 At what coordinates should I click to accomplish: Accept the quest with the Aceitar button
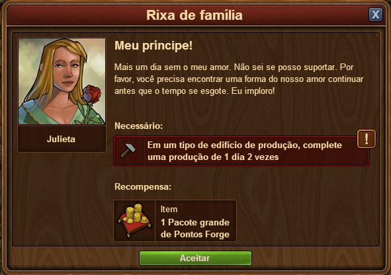click(x=195, y=258)
